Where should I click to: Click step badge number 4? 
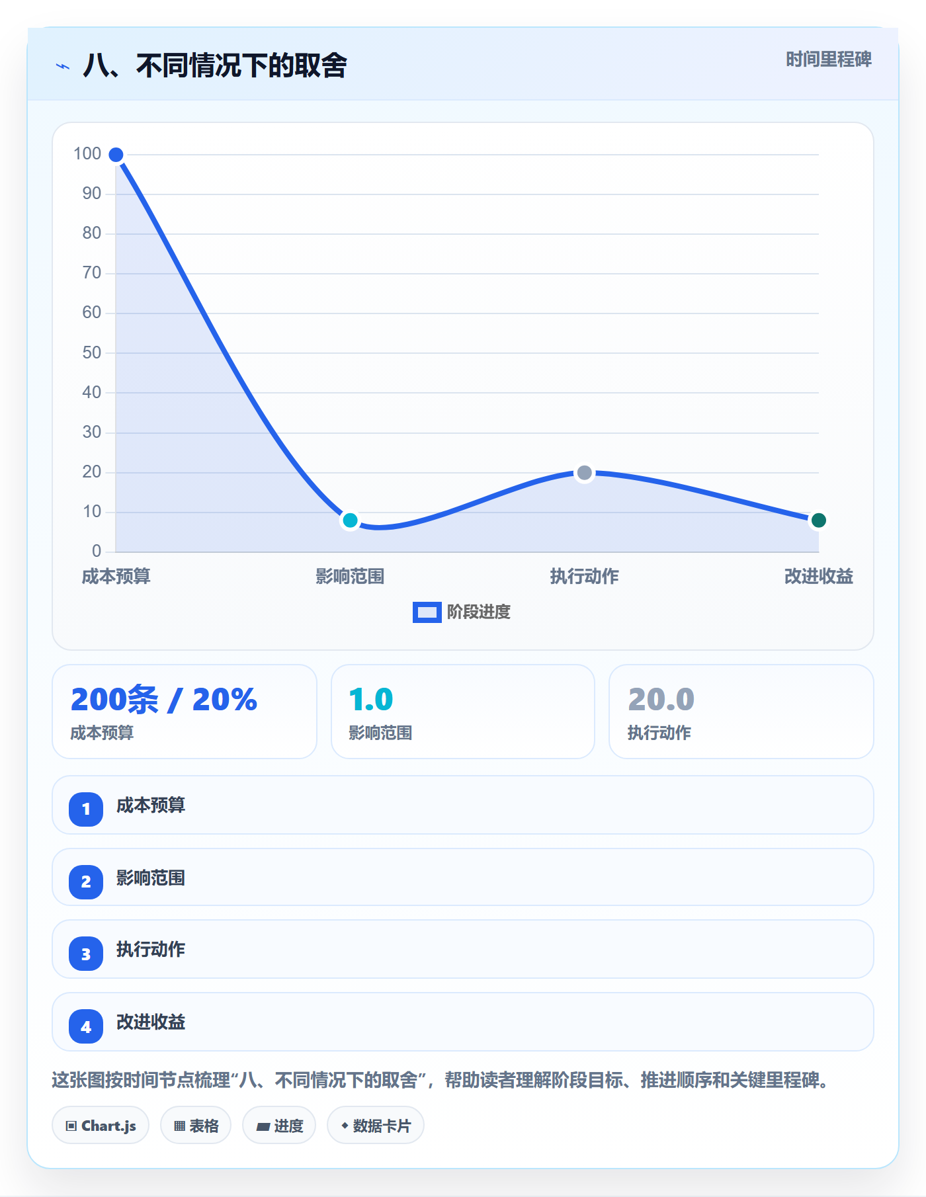point(86,1027)
